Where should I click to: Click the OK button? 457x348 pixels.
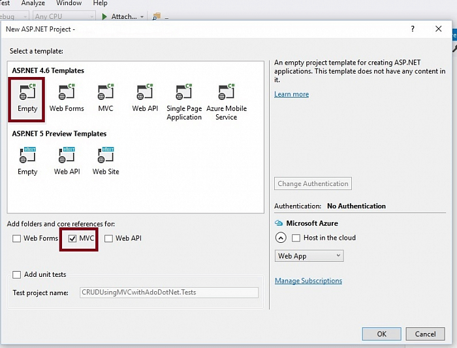tap(381, 334)
